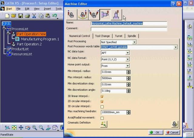
Task: Open the NC data type dropdown
Action: 128,53
